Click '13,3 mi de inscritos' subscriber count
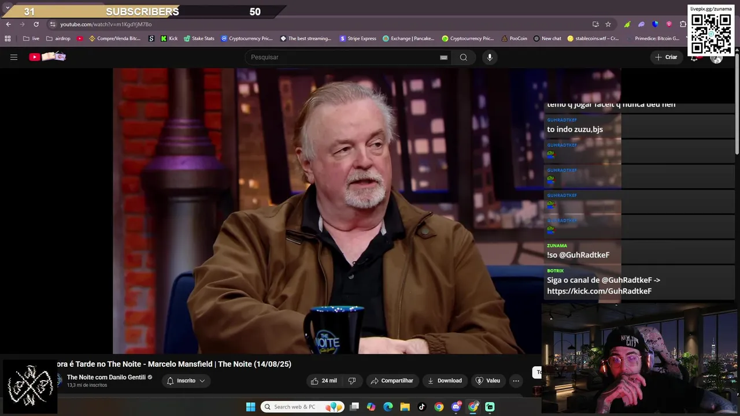Viewport: 740px width, 416px height. [x=87, y=385]
